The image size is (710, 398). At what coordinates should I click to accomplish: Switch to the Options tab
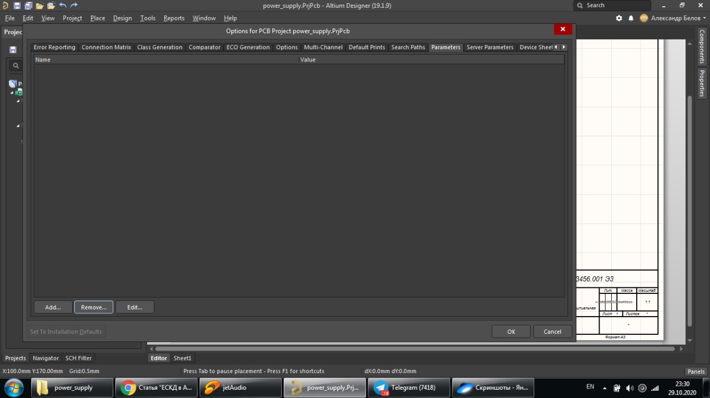[287, 47]
